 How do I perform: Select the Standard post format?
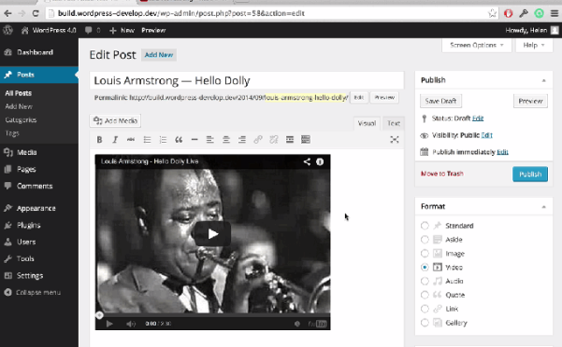[425, 226]
